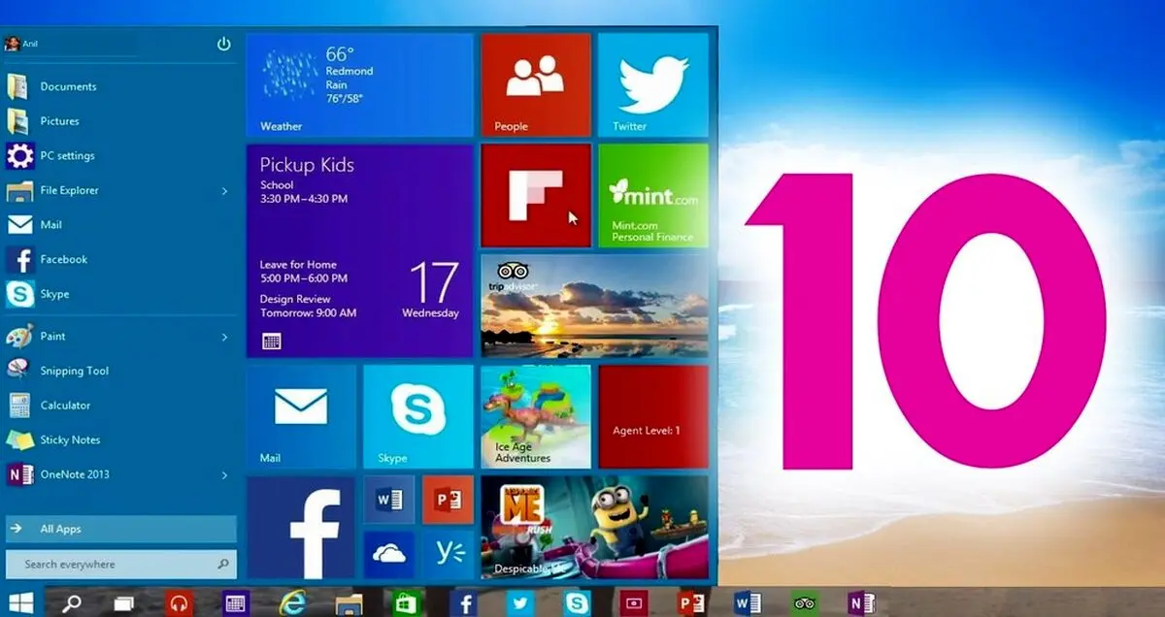Launch Calculator from the Start list
Screen dimensions: 1165x617
point(120,405)
